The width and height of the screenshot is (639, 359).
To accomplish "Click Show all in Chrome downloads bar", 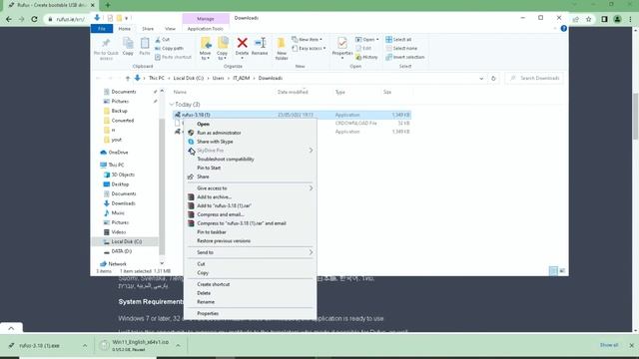I will (609, 345).
